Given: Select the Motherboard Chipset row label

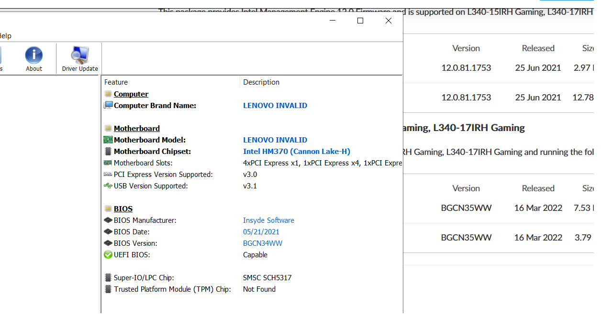Looking at the screenshot, I should tap(152, 152).
